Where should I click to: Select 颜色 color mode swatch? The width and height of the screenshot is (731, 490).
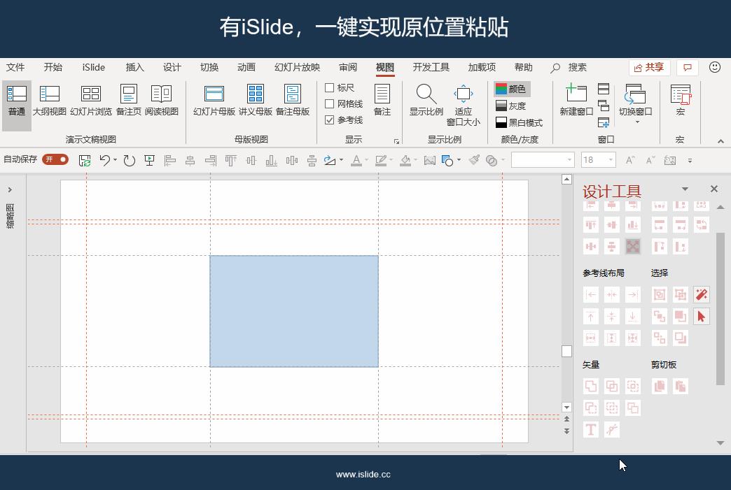click(511, 88)
